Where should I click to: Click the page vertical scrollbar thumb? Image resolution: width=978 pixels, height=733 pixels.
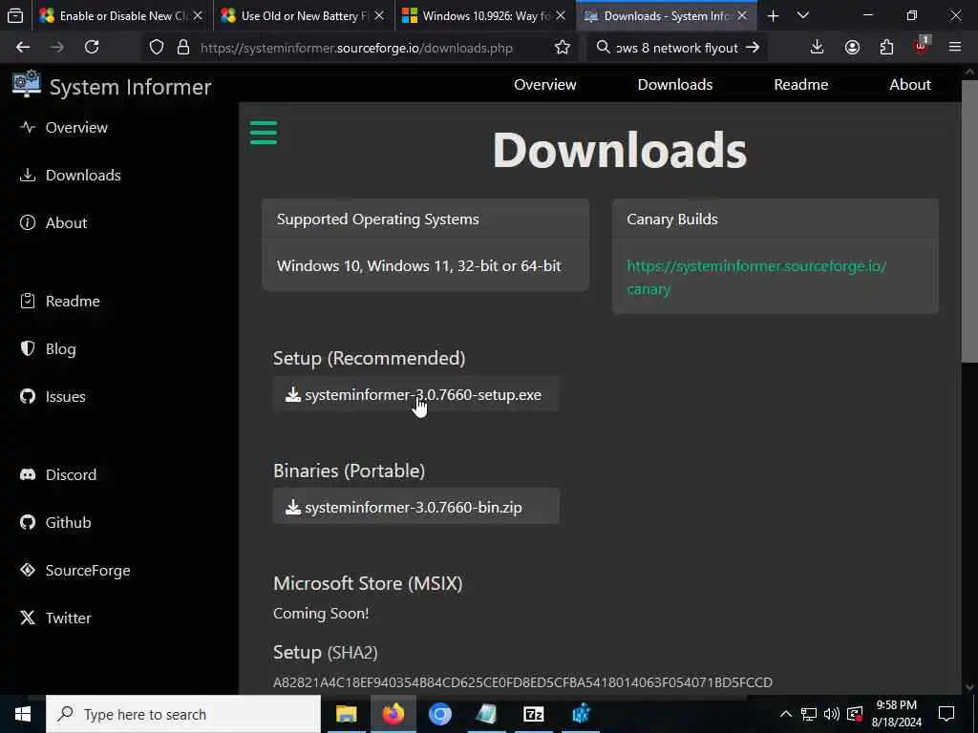coord(968,221)
